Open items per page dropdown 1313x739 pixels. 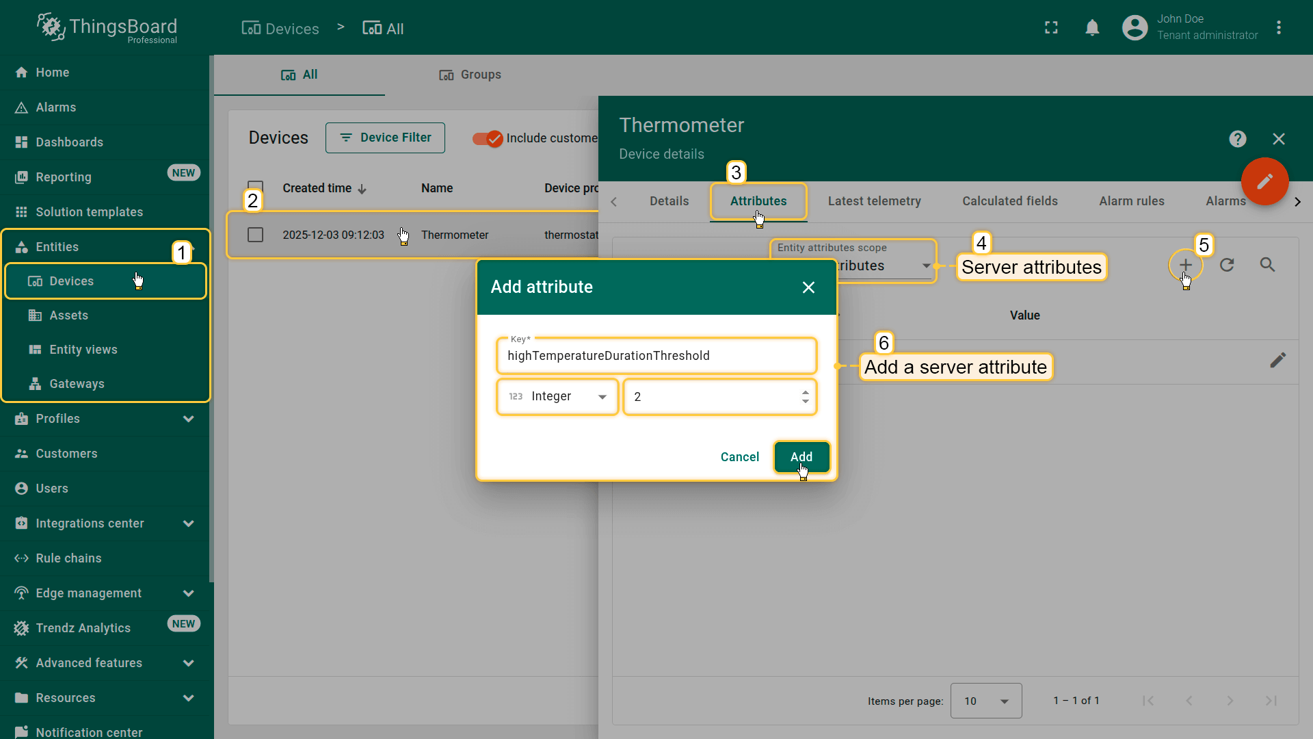pyautogui.click(x=985, y=701)
